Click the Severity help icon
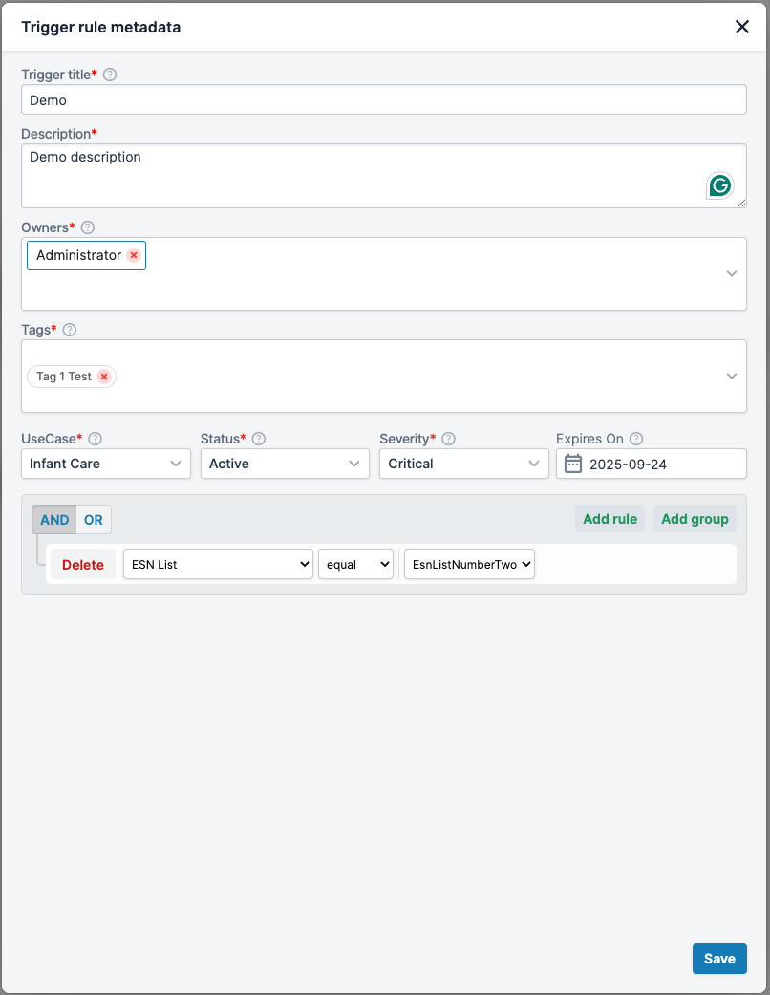 click(448, 439)
